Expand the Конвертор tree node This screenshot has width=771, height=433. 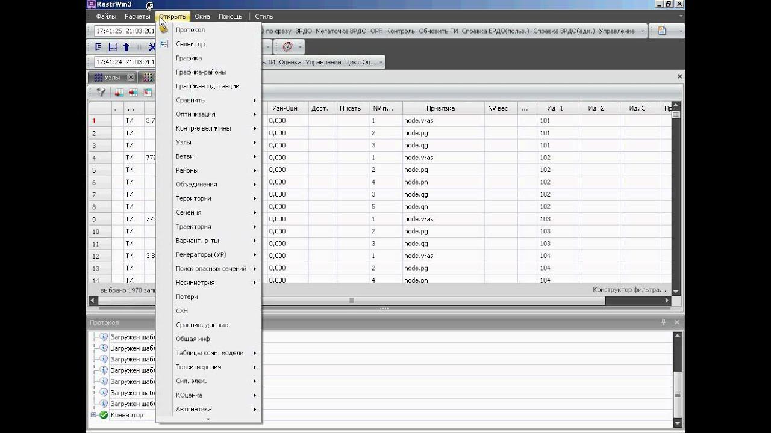coord(93,415)
